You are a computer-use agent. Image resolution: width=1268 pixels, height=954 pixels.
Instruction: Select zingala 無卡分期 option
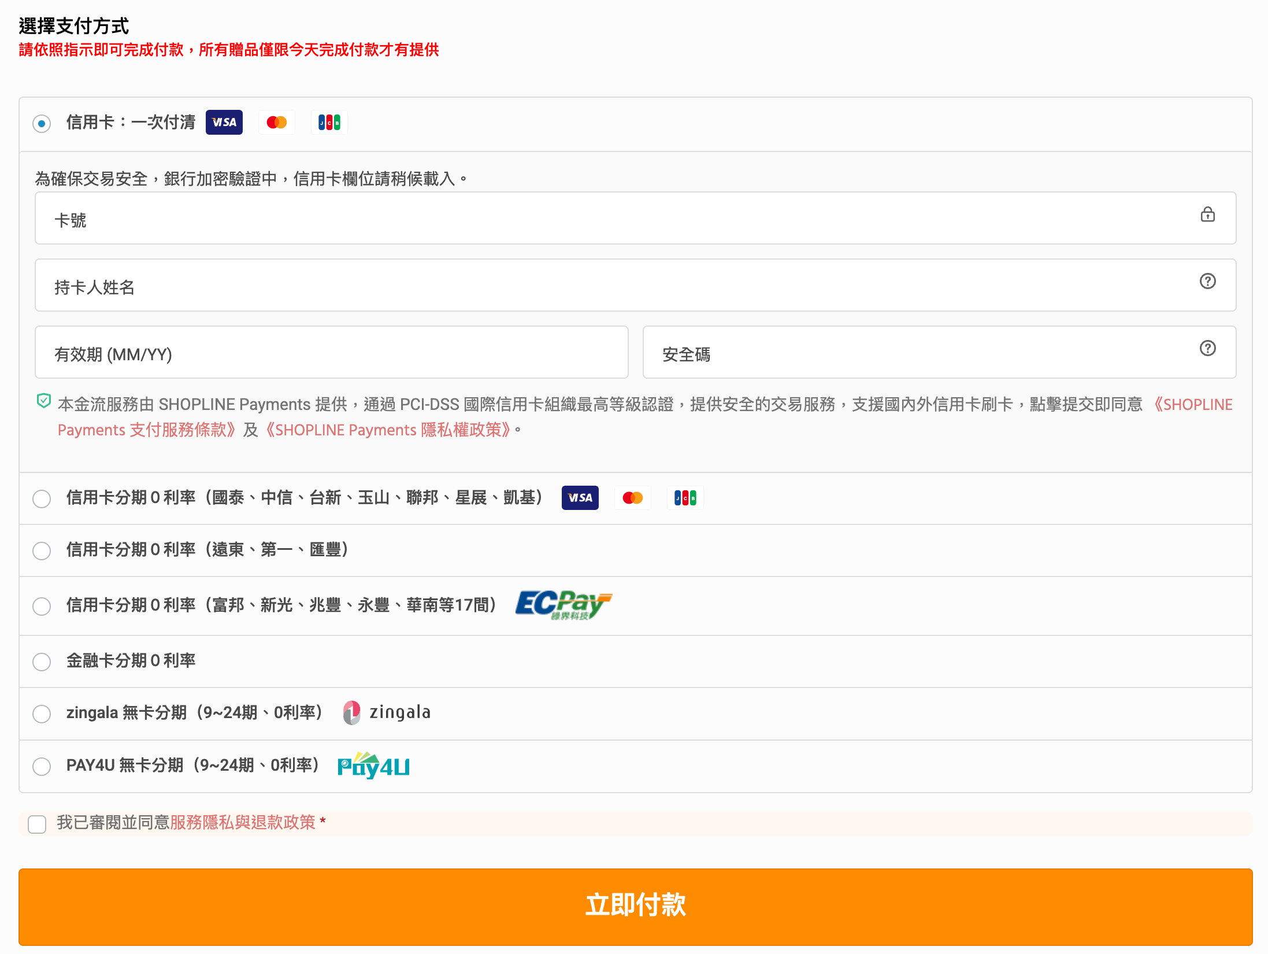pos(42,713)
